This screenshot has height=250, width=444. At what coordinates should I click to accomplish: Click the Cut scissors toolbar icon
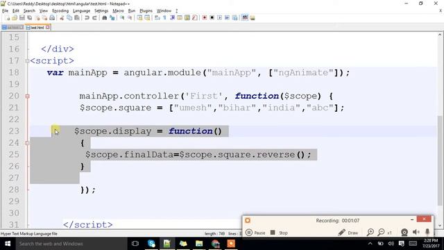click(x=62, y=18)
